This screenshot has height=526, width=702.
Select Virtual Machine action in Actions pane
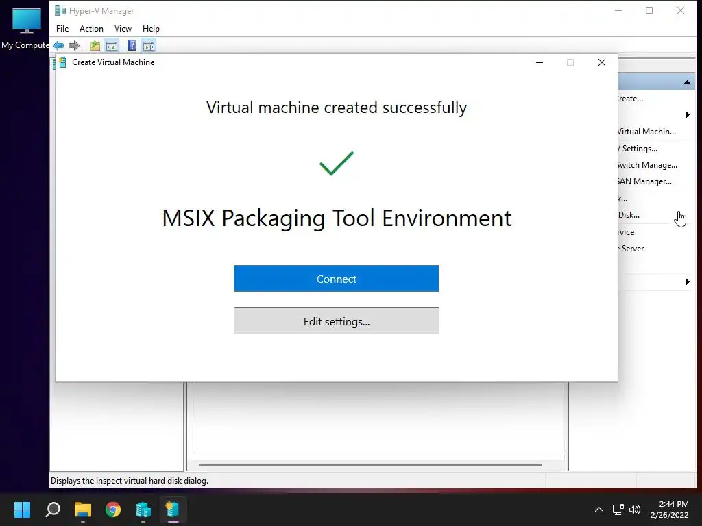[x=646, y=131]
